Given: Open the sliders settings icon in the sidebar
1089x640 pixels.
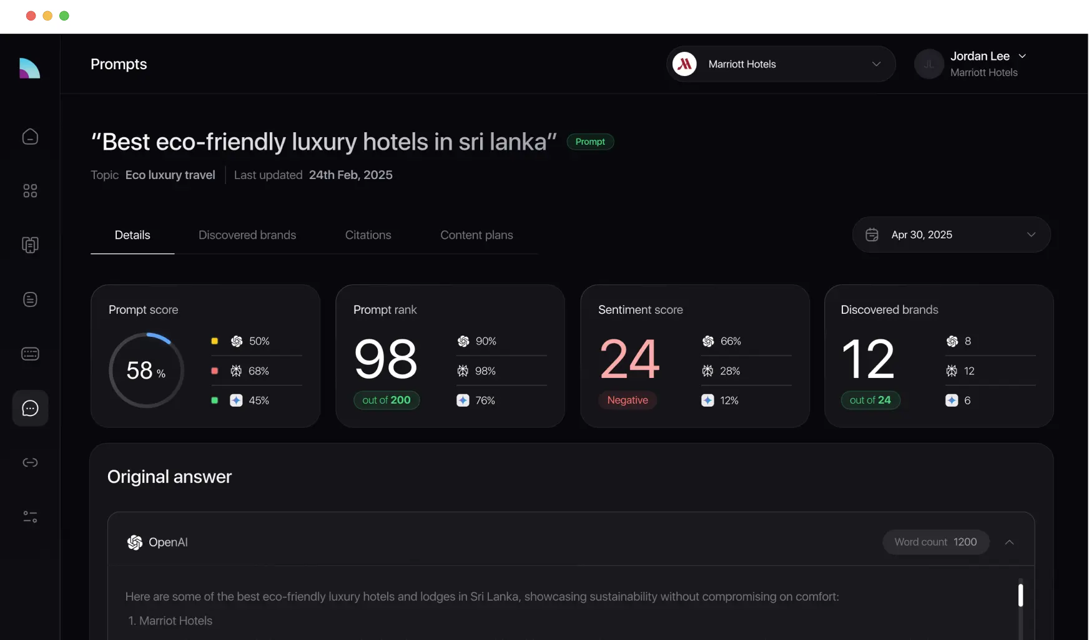Looking at the screenshot, I should tap(30, 516).
